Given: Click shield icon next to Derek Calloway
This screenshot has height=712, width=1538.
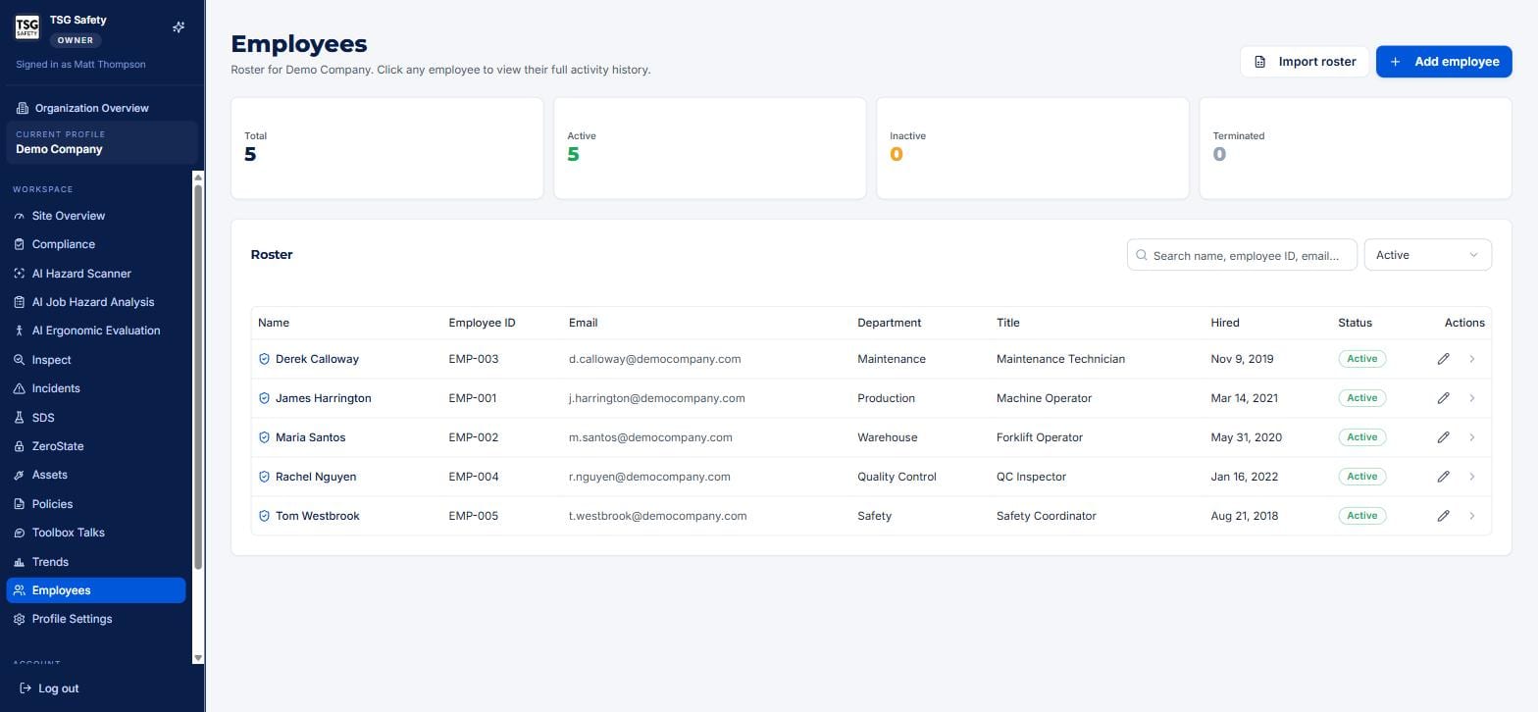Looking at the screenshot, I should point(264,359).
